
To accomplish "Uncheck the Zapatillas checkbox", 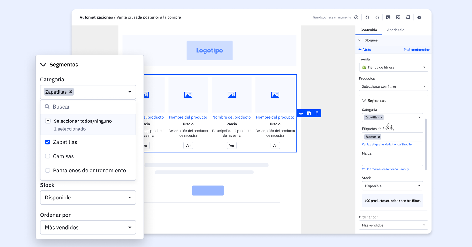I will pyautogui.click(x=47, y=142).
